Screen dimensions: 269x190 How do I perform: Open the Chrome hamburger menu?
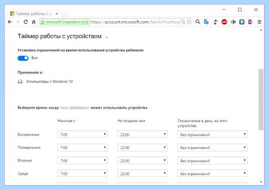[x=259, y=22]
